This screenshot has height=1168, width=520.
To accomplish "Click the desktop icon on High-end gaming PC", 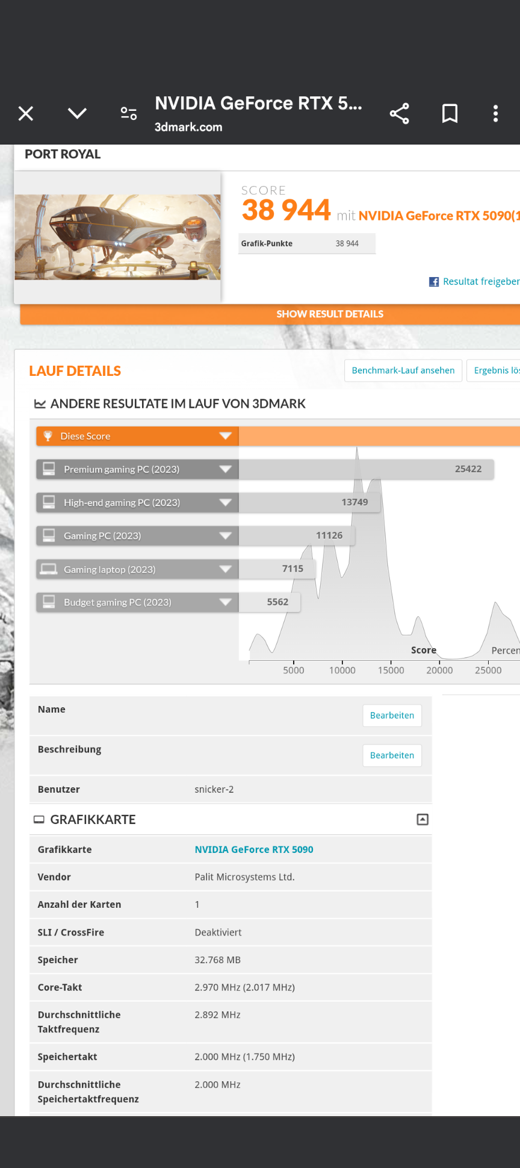I will click(x=49, y=501).
